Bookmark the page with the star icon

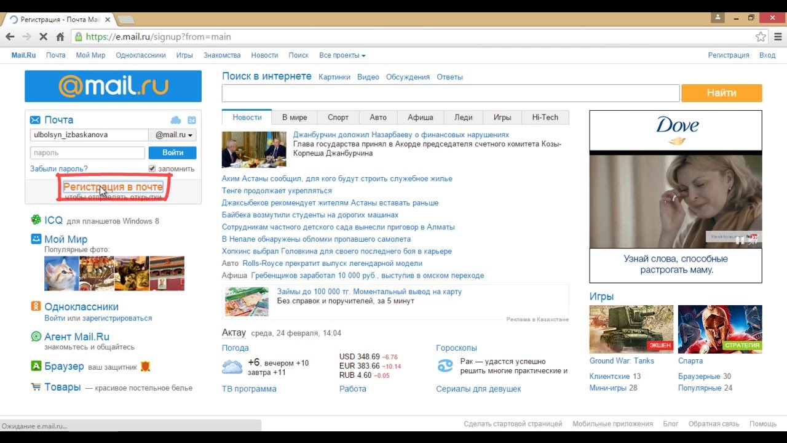(x=761, y=37)
